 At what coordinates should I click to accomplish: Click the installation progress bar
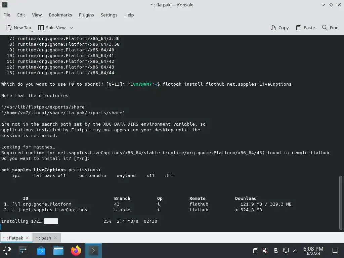(51, 221)
